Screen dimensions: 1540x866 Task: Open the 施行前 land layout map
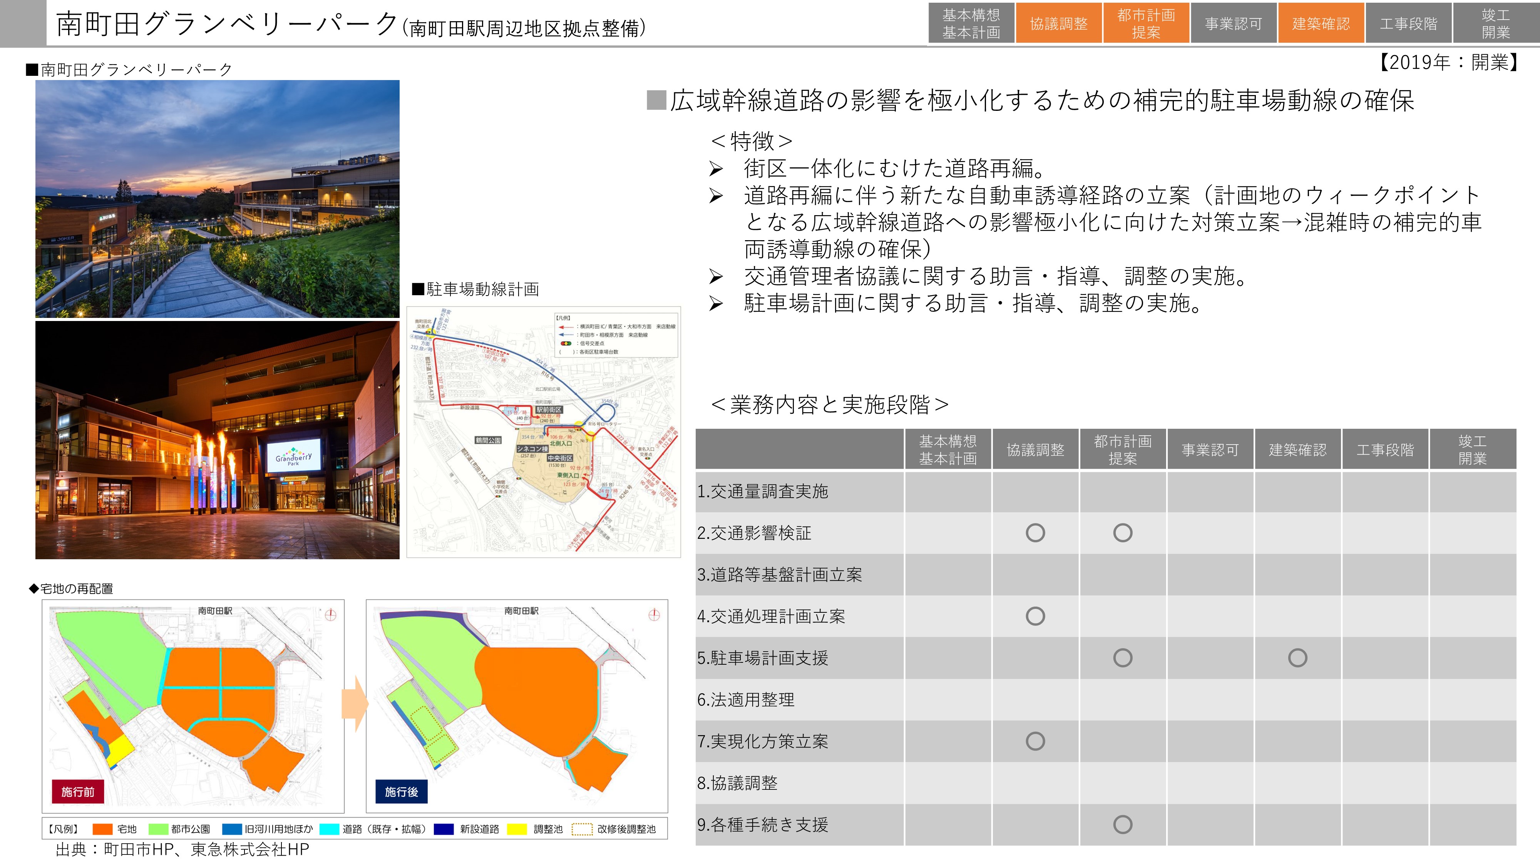pos(193,706)
